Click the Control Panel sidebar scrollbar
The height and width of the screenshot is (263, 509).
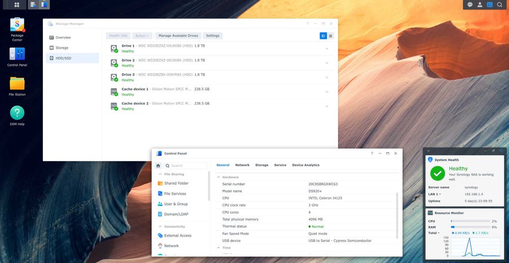[209, 187]
